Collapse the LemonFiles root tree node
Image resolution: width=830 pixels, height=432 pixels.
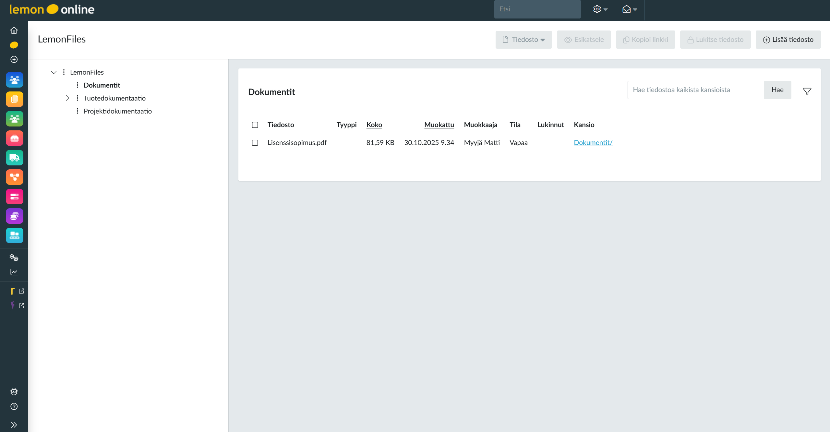54,72
